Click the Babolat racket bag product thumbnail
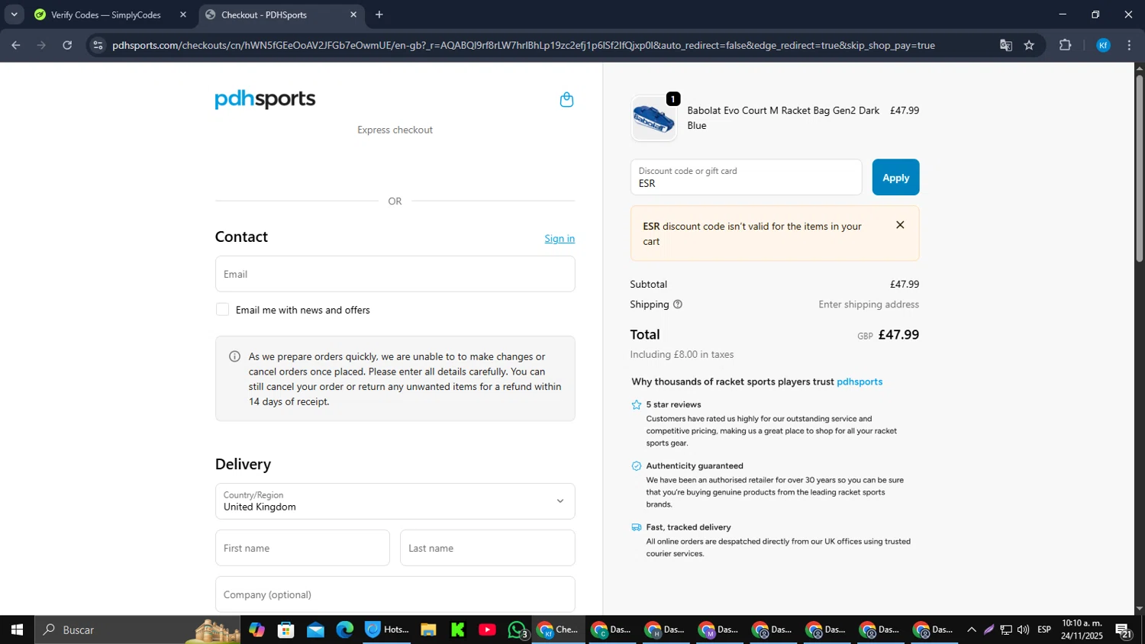The width and height of the screenshot is (1145, 644). [x=653, y=118]
